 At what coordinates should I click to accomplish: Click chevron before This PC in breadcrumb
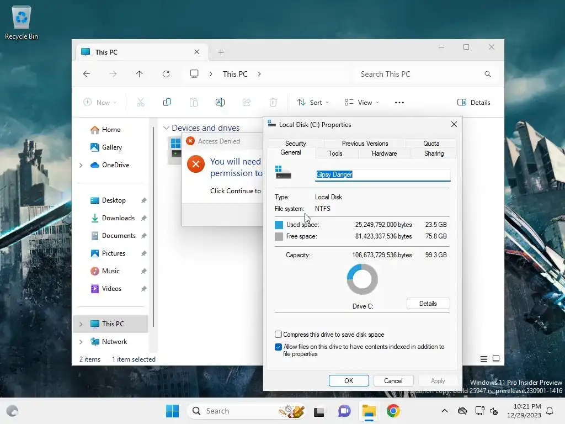(211, 74)
